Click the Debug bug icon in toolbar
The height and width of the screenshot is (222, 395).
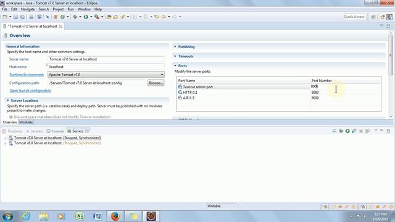click(75, 17)
